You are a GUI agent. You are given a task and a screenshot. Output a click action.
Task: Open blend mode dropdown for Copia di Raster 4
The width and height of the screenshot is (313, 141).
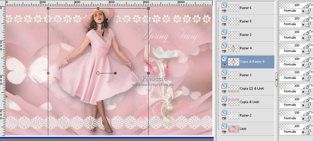click(x=303, y=65)
